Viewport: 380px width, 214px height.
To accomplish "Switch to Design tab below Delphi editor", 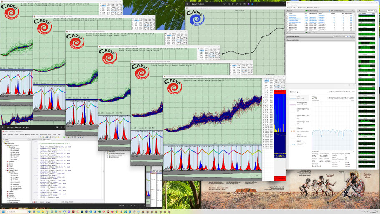I will [x=67, y=202].
